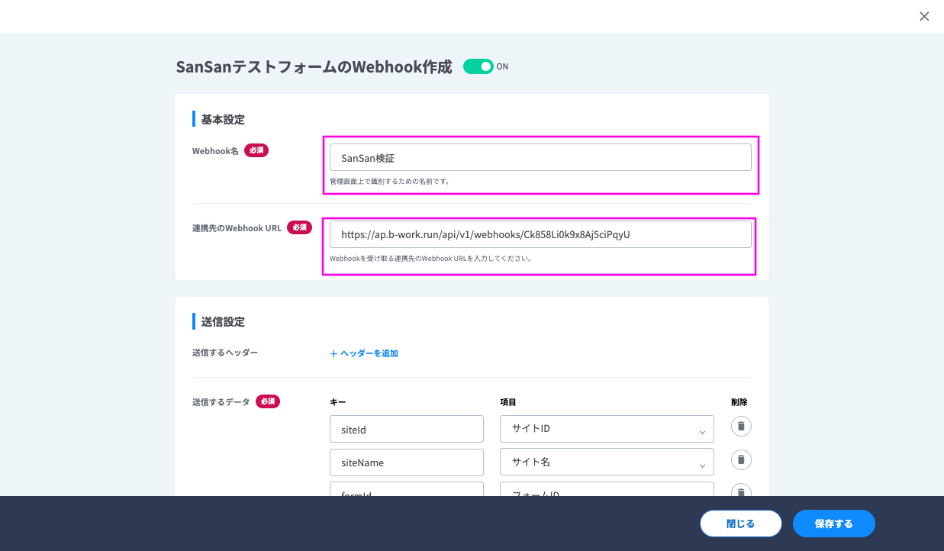Click the siteId key field

407,429
